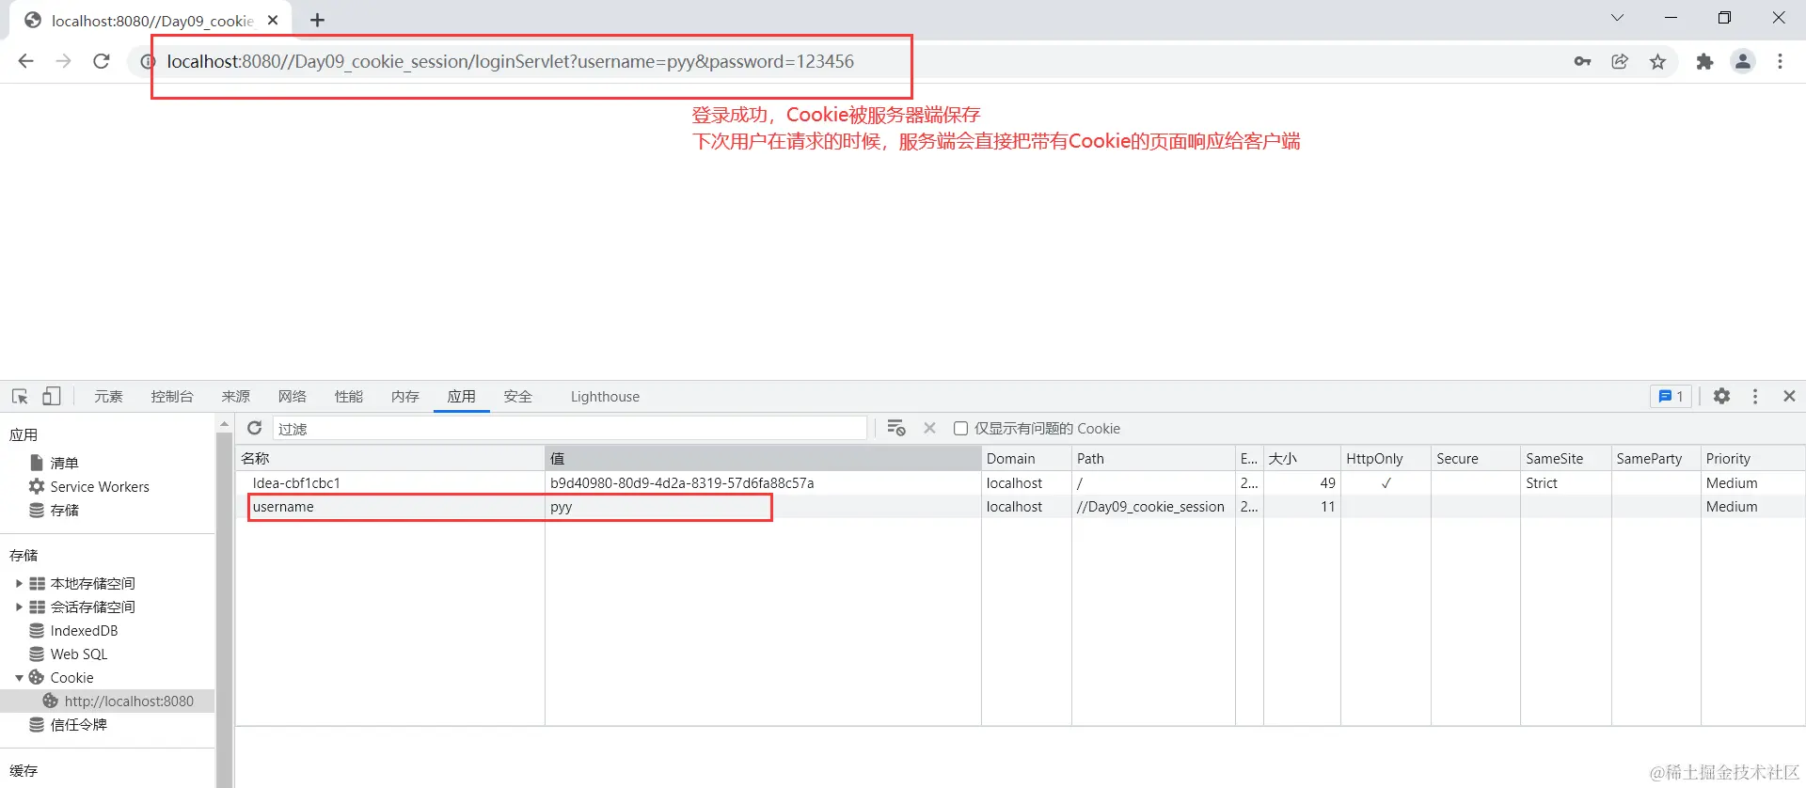
Task: Switch to the Lighthouse tab
Action: click(605, 396)
